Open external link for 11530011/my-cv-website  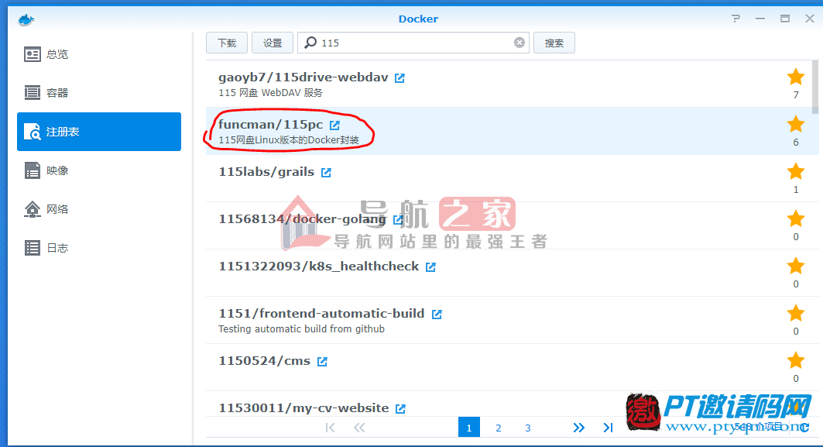pyautogui.click(x=400, y=409)
